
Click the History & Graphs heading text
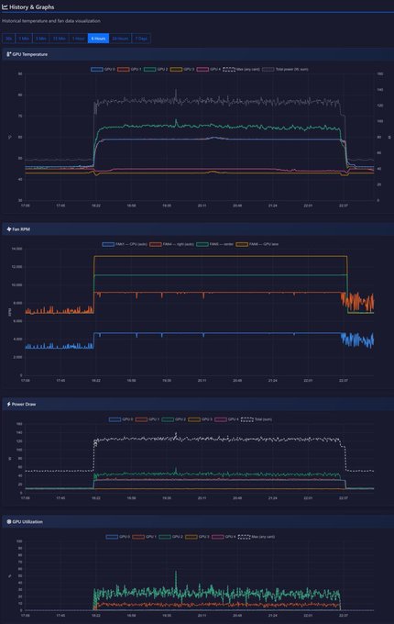[x=32, y=6]
